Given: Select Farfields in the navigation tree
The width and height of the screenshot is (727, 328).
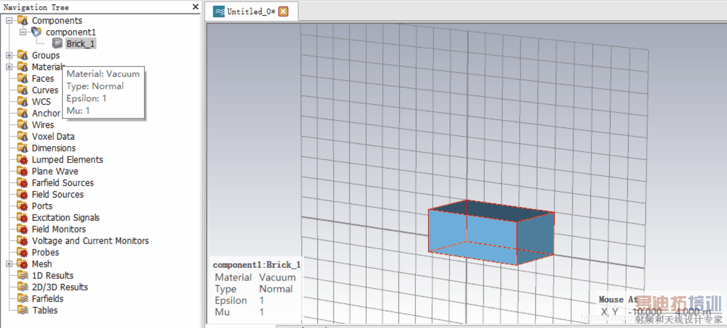Looking at the screenshot, I should click(48, 298).
